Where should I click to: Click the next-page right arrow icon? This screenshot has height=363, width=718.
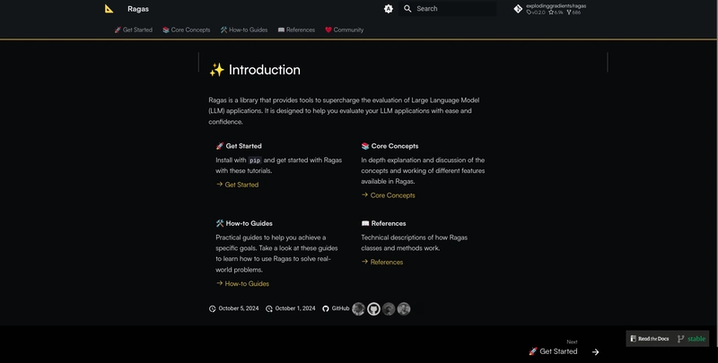click(x=595, y=352)
